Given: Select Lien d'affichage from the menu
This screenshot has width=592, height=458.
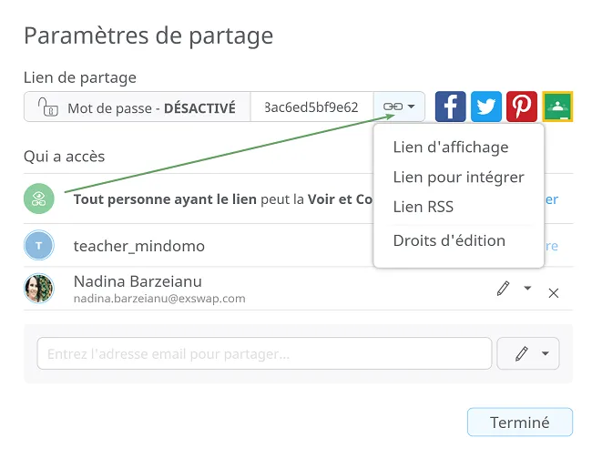Looking at the screenshot, I should coord(451,148).
